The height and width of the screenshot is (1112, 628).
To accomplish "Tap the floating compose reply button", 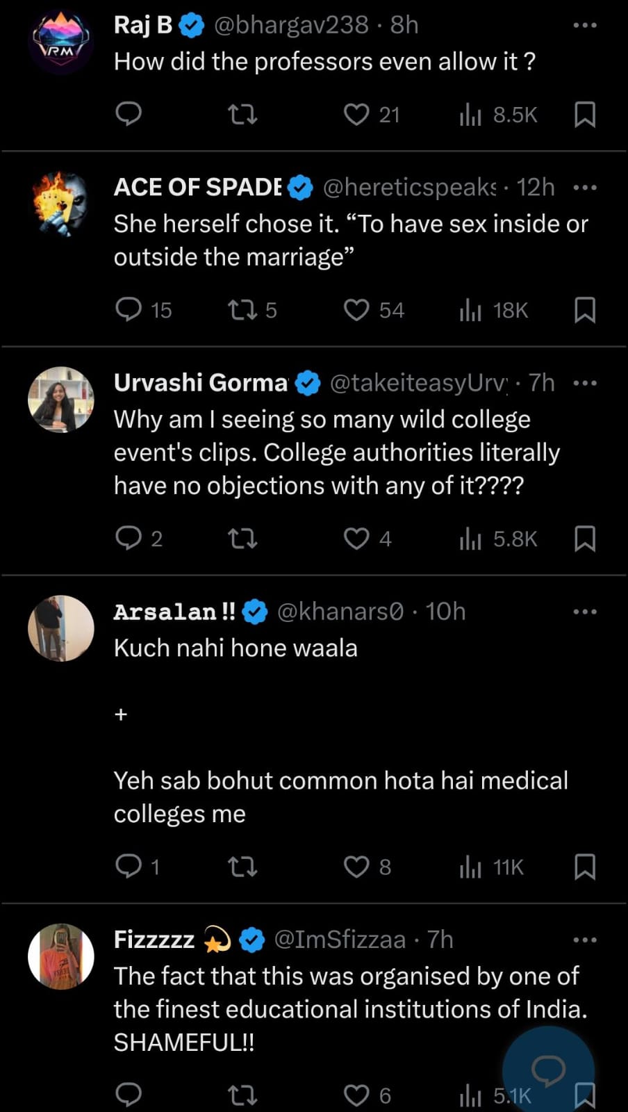I will (x=548, y=1070).
